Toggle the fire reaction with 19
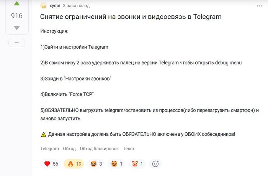Viewport: 268px width, 176px height. point(74,164)
